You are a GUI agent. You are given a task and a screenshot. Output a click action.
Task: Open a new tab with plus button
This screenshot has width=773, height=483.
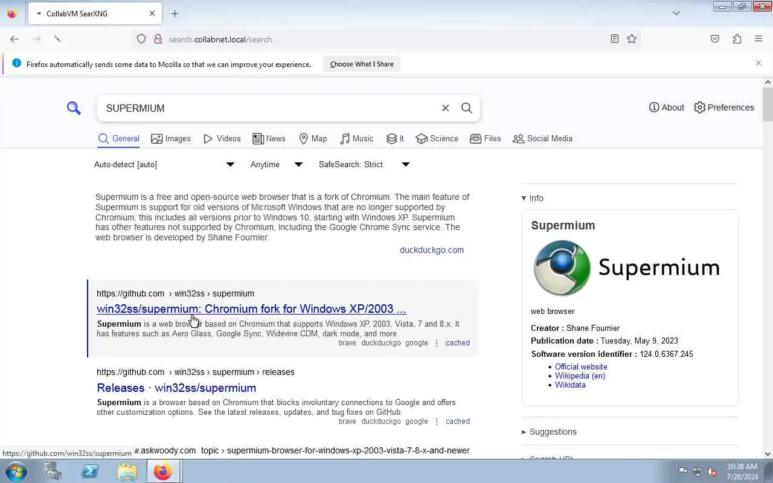(175, 13)
